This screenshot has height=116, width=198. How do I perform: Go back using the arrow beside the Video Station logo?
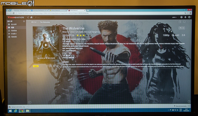coord(28,17)
